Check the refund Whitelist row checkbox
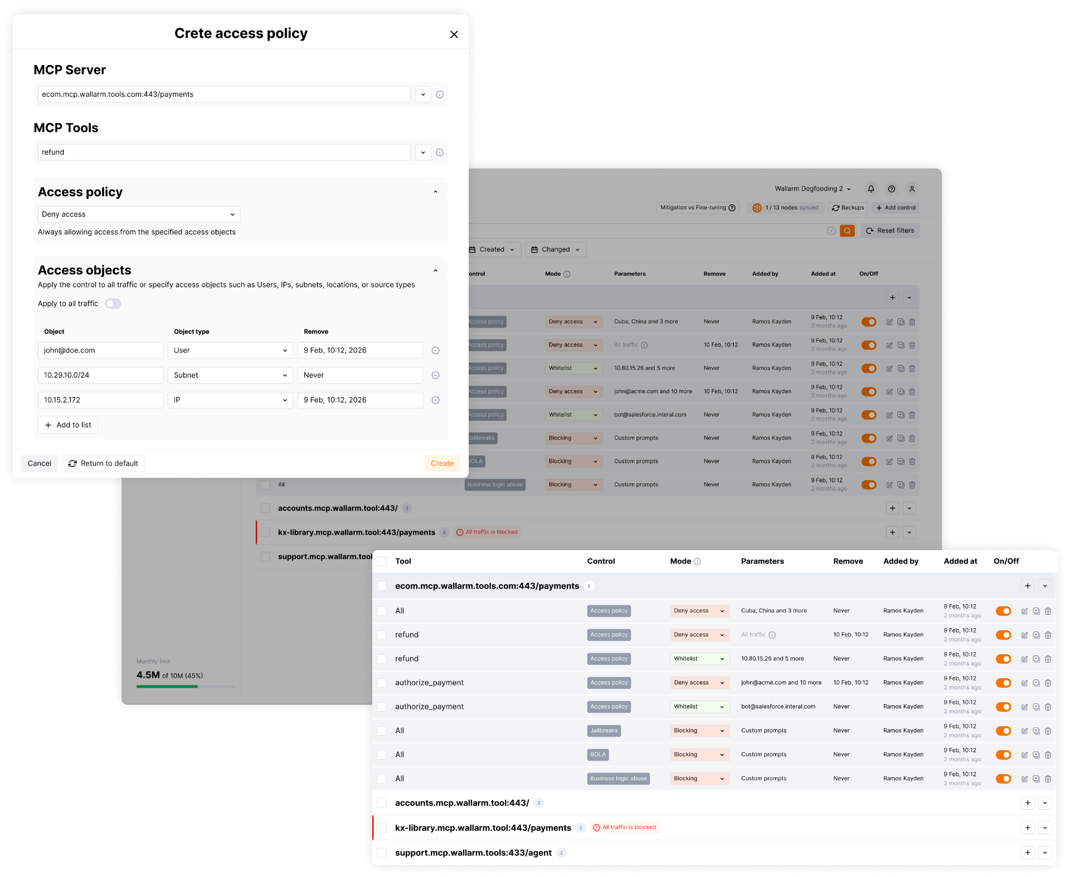The width and height of the screenshot is (1070, 877). 382,659
